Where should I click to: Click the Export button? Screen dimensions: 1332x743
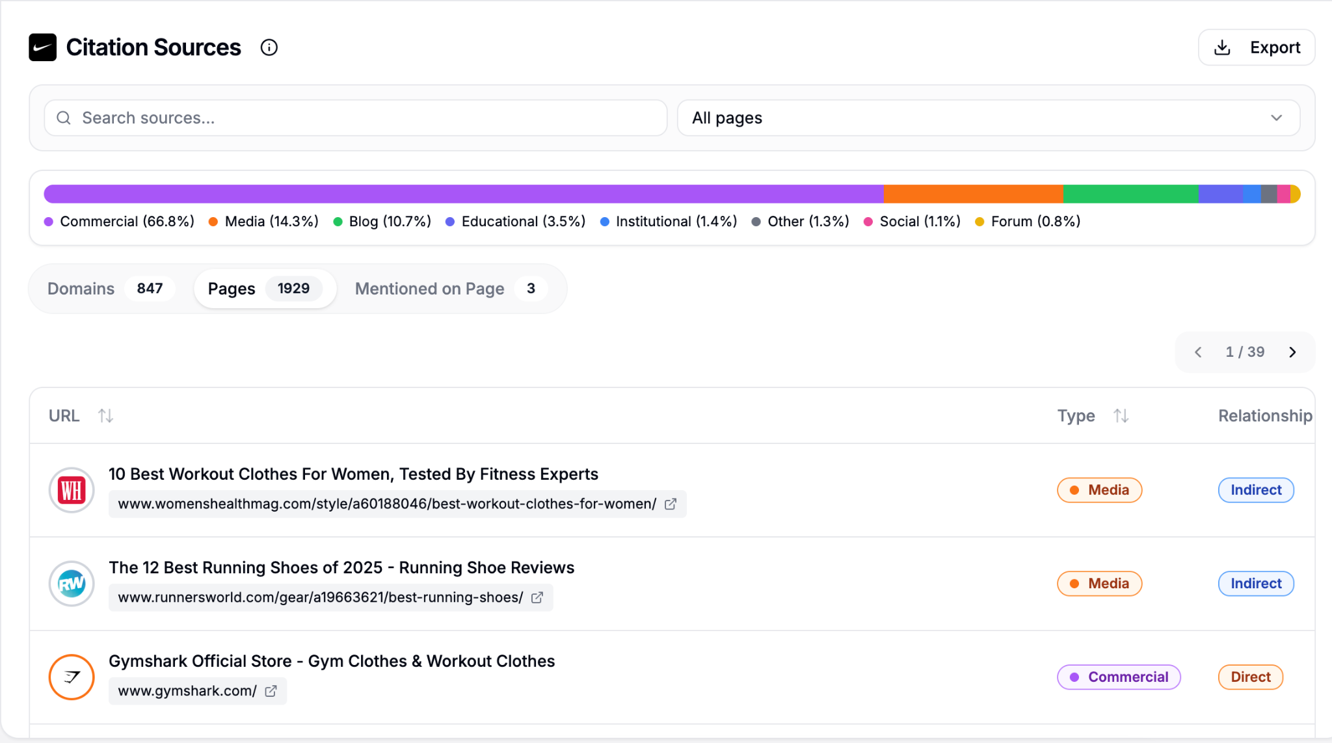[1257, 47]
